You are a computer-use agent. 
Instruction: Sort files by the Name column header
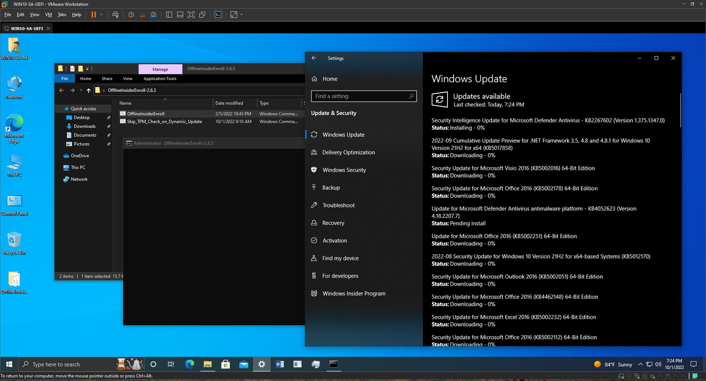pos(165,103)
